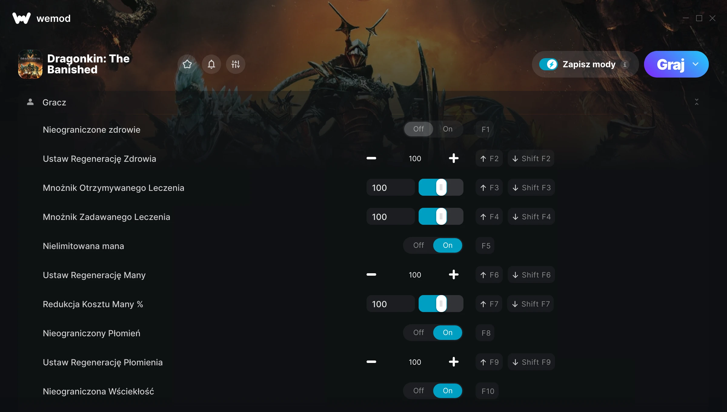Collapse the Gracz category section

(697, 102)
